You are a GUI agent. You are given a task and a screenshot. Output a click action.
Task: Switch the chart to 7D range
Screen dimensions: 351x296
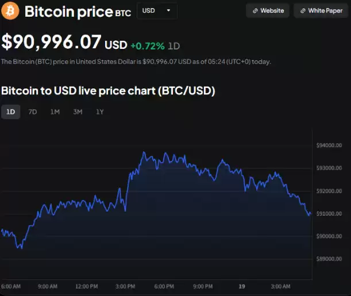(33, 112)
